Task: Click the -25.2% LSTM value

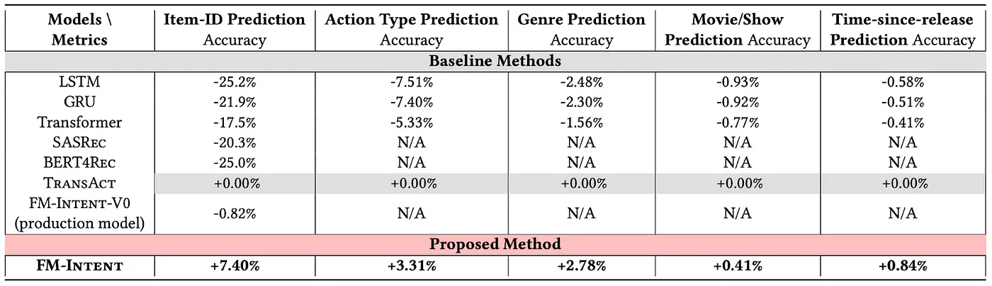Action: [235, 81]
